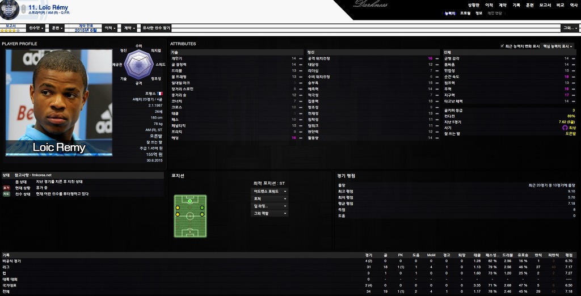Viewport: 581px width, 296px height.
Task: Click the green 지도 status badge
Action: click(x=6, y=194)
